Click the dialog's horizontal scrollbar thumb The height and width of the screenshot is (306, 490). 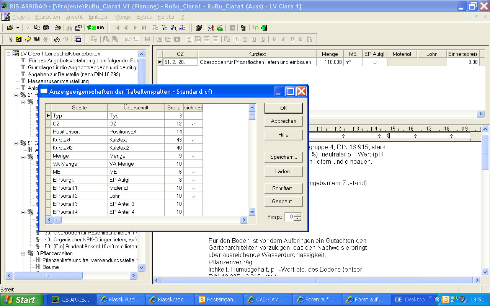57,220
